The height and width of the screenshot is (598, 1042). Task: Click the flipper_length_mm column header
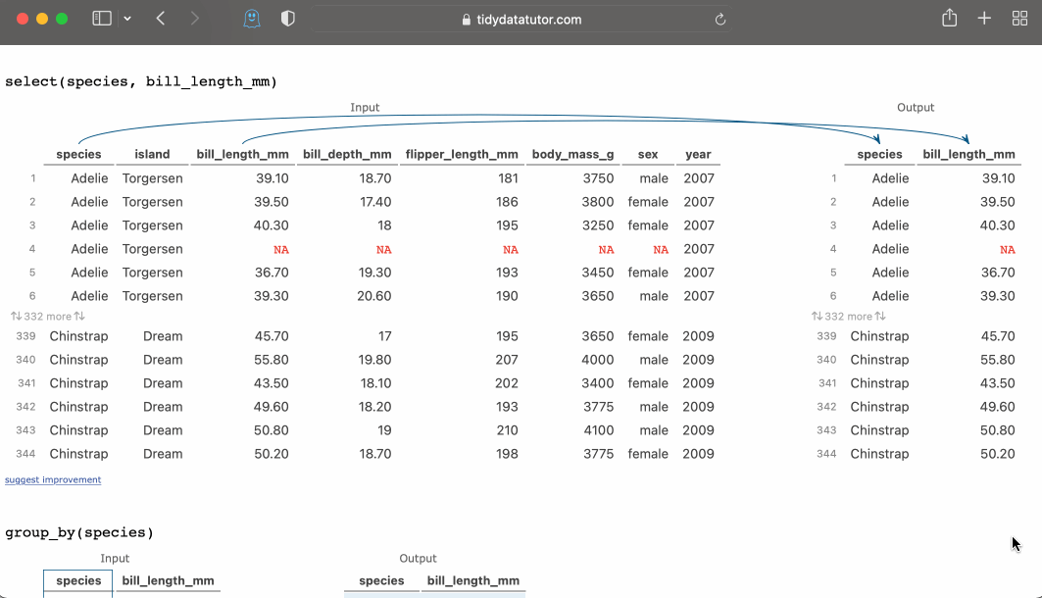point(461,154)
